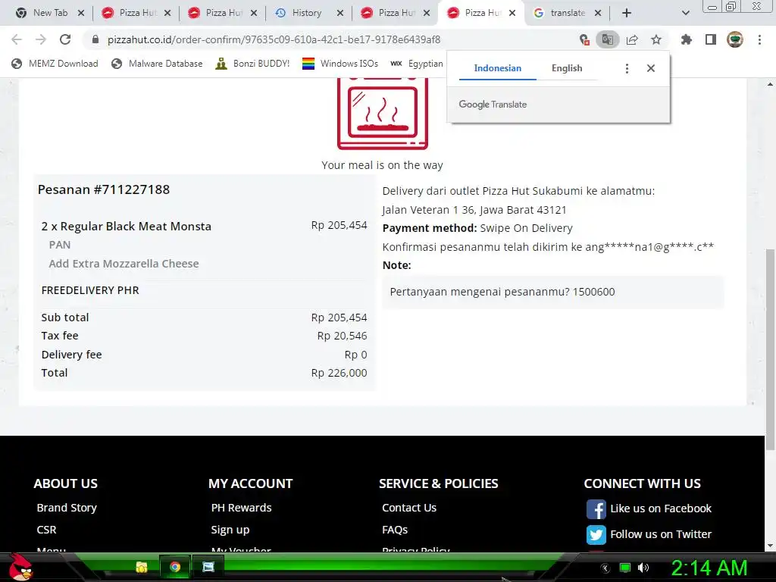The width and height of the screenshot is (776, 582).
Task: Click scrollbar up arrow
Action: tap(770, 84)
